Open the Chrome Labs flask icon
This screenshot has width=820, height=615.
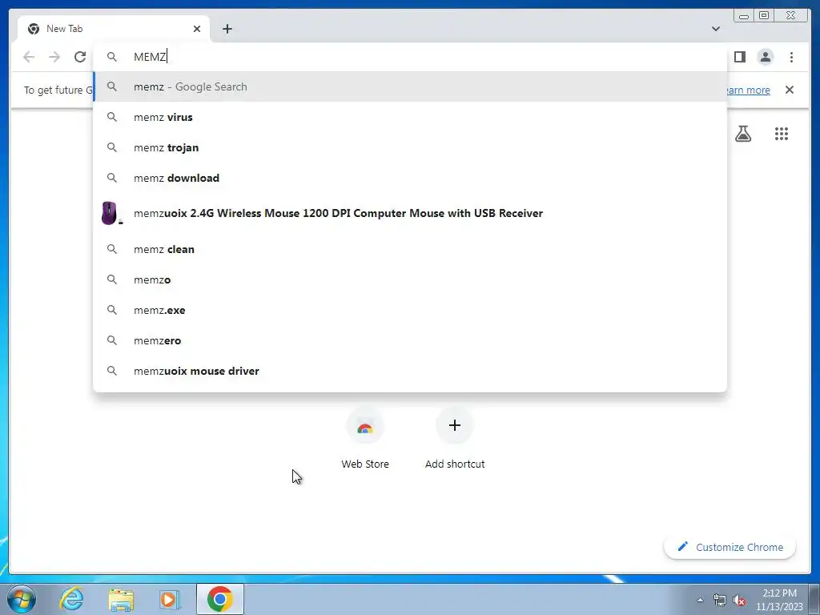(x=742, y=134)
